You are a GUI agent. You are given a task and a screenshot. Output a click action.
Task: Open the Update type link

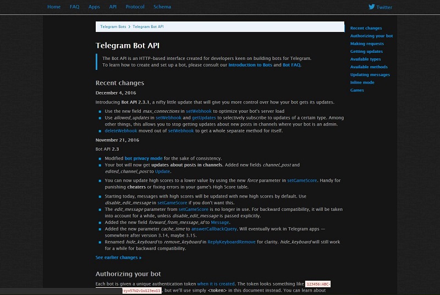click(x=162, y=172)
